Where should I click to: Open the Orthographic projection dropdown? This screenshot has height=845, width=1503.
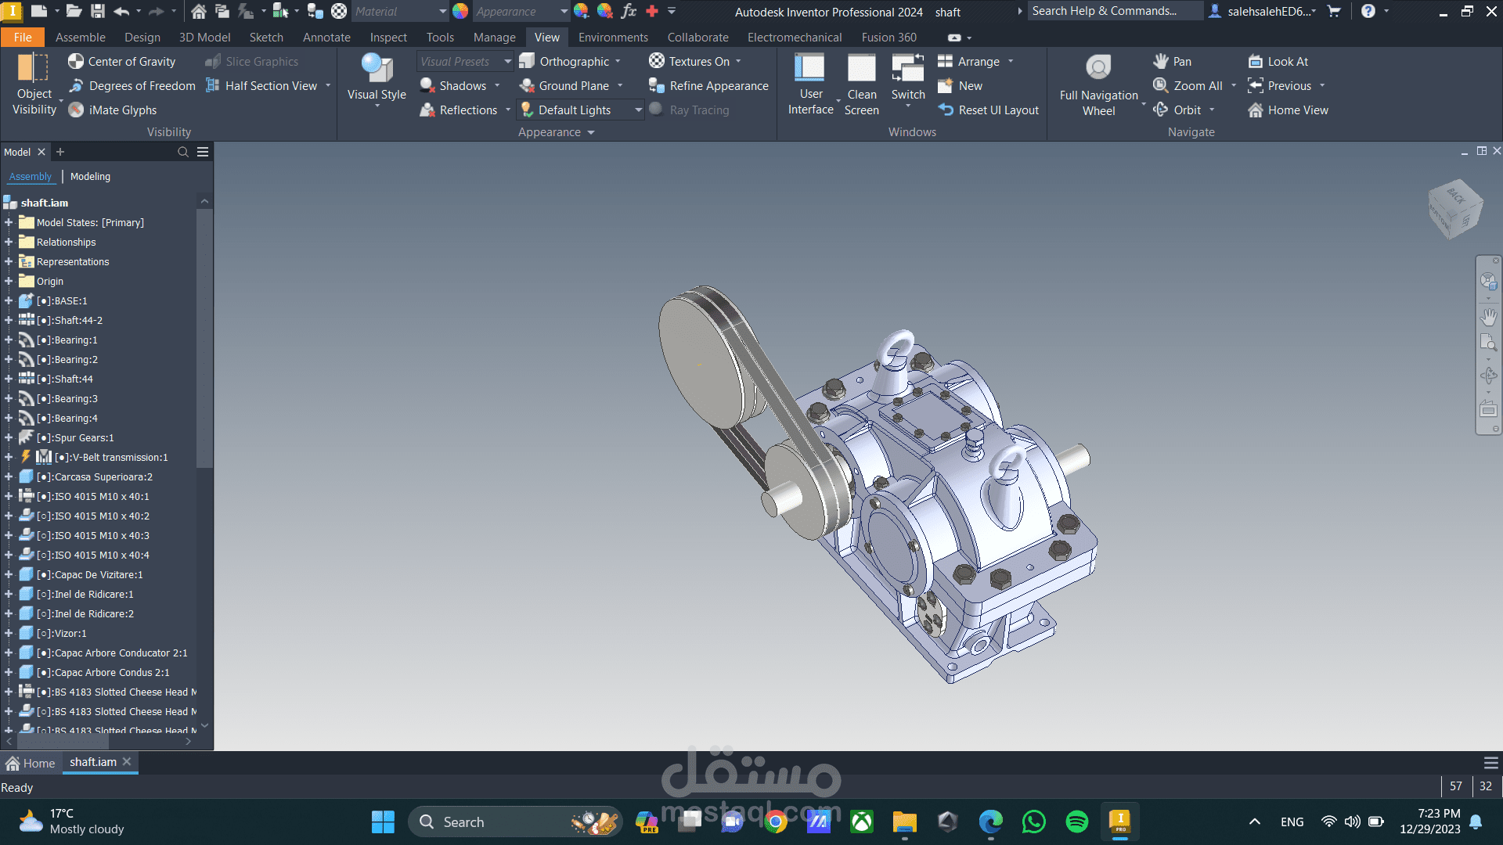click(x=618, y=61)
